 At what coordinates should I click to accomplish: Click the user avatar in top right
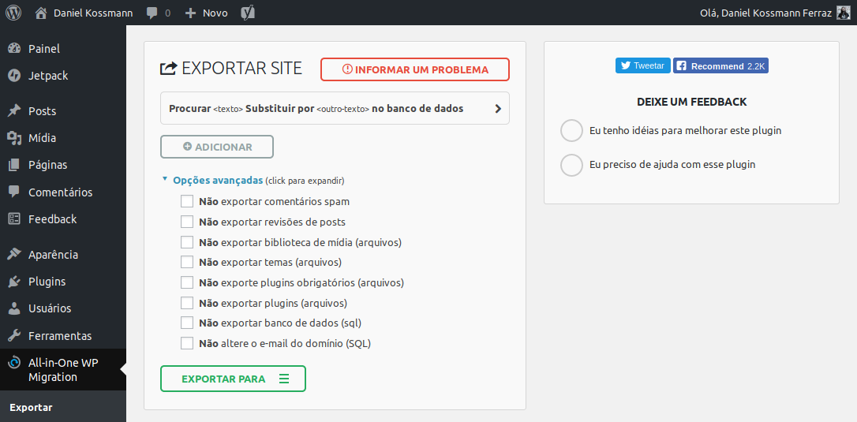(x=843, y=13)
